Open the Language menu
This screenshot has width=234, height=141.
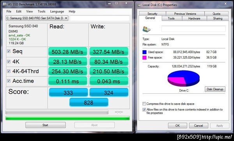pos(57,11)
